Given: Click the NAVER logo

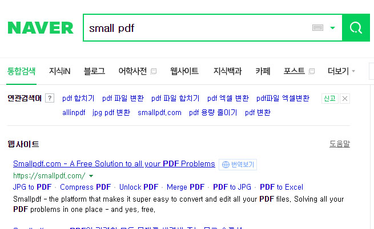Looking at the screenshot, I should [x=41, y=28].
